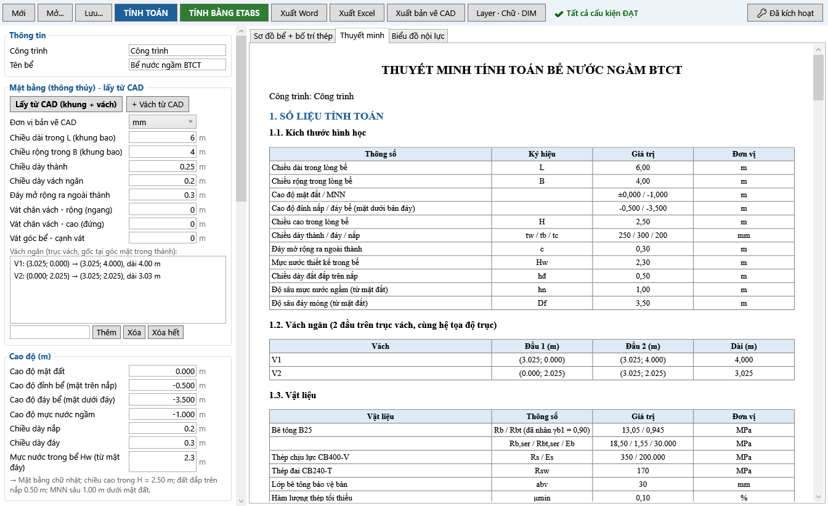Click the Chiều dày thành input

coord(163,166)
